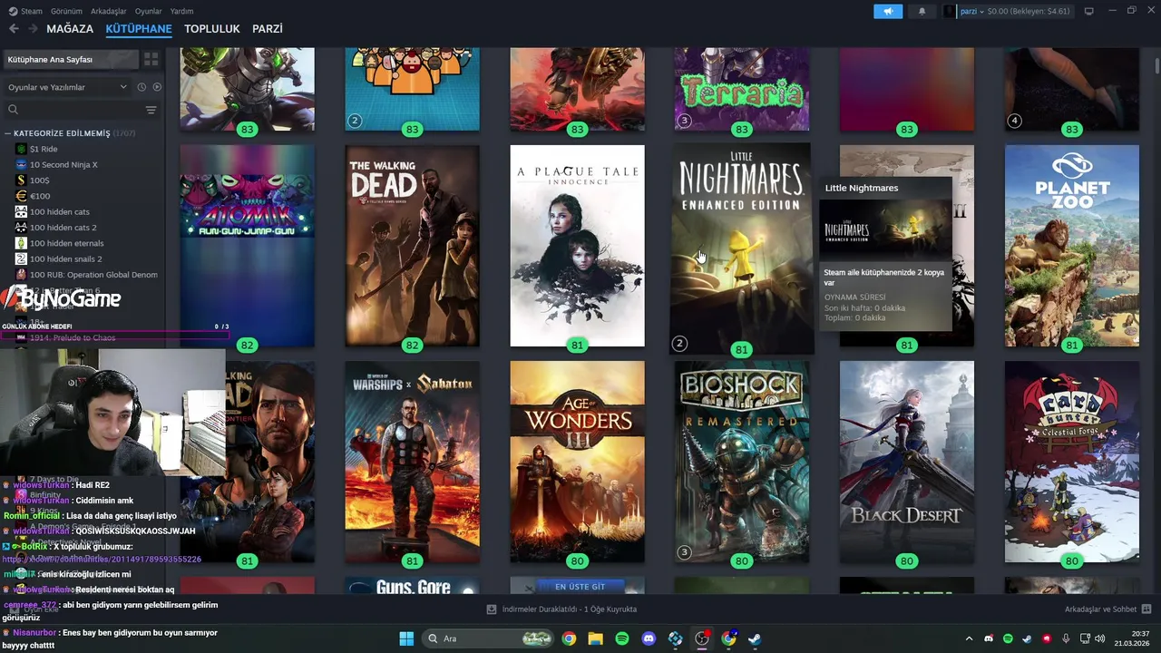
Task: Open the Steam menu
Action: 25,11
